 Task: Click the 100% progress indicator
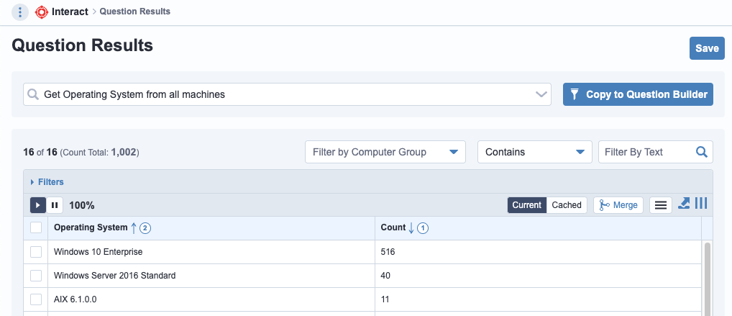point(82,205)
